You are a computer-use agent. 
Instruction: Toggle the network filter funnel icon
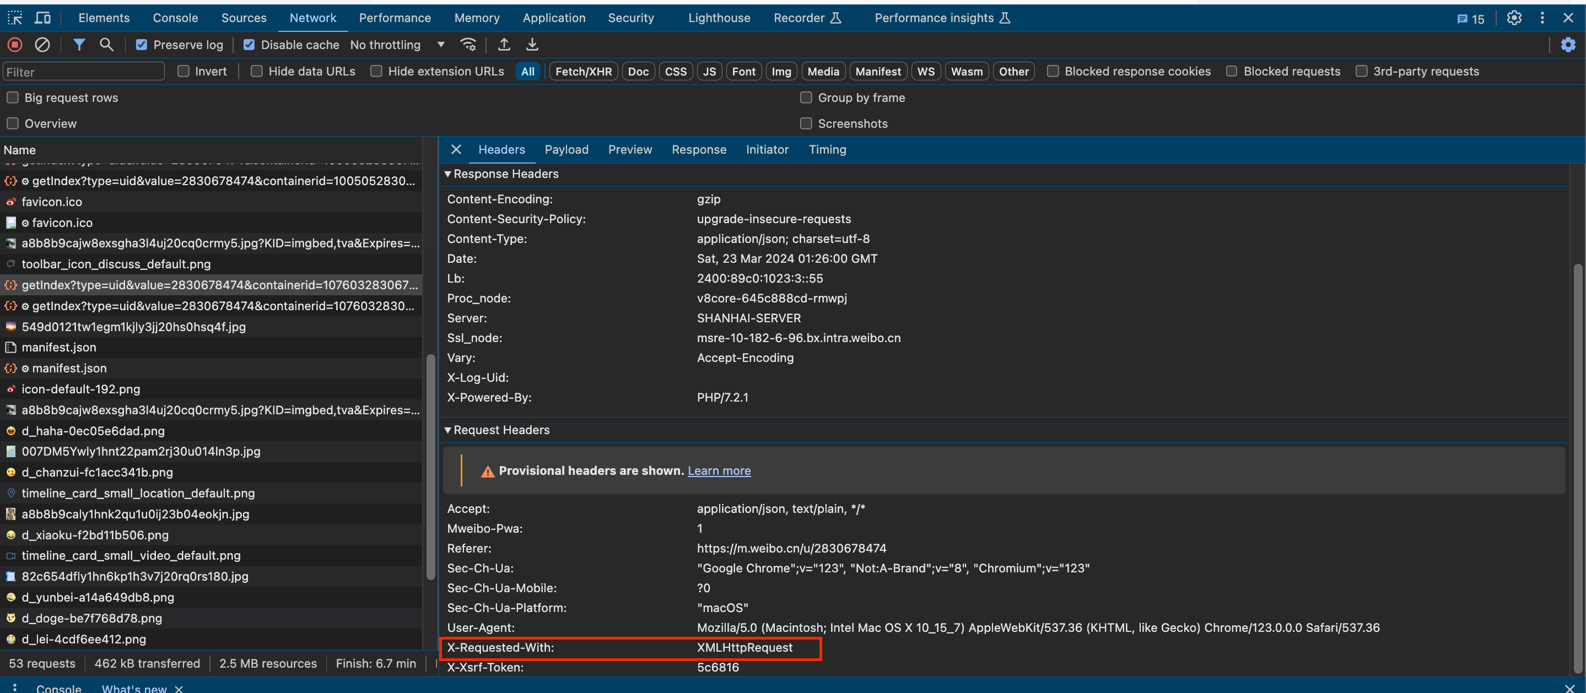tap(79, 44)
